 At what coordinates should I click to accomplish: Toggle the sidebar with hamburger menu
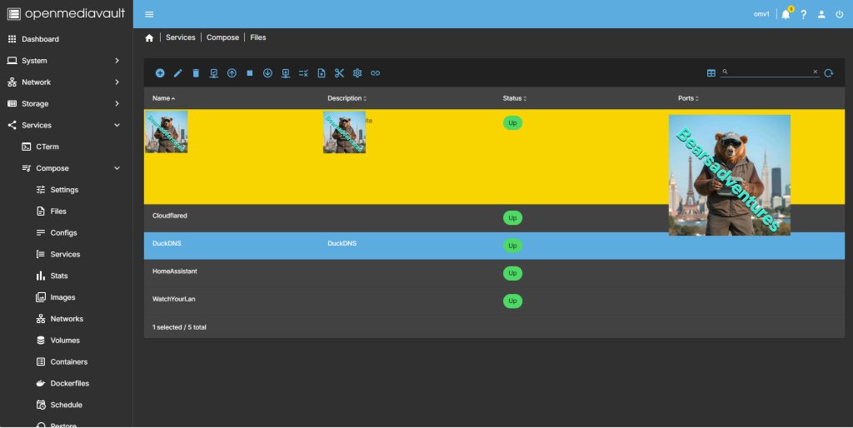tap(149, 14)
